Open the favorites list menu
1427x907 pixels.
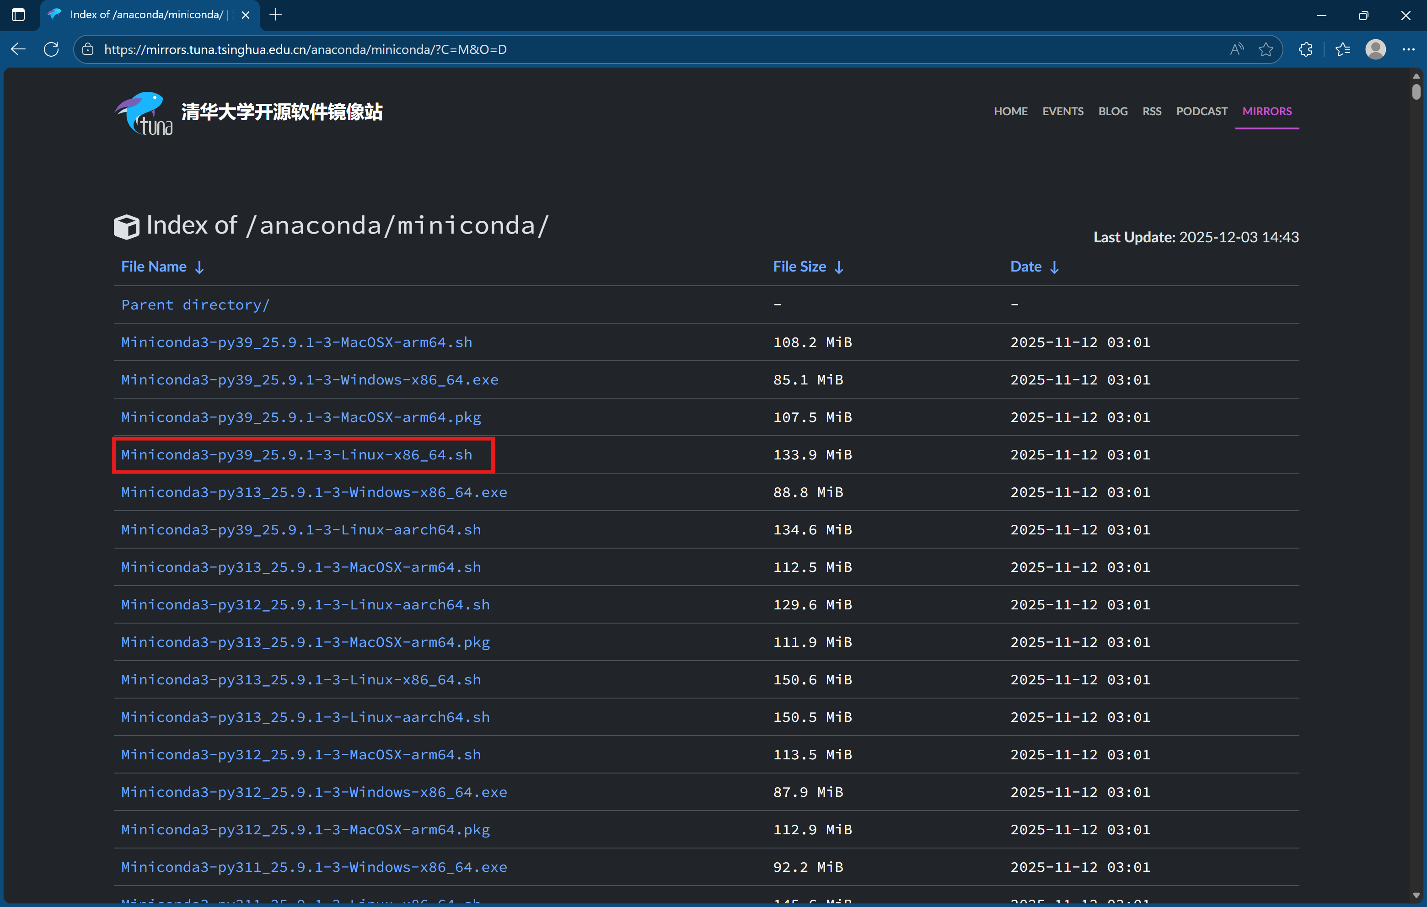(1343, 49)
